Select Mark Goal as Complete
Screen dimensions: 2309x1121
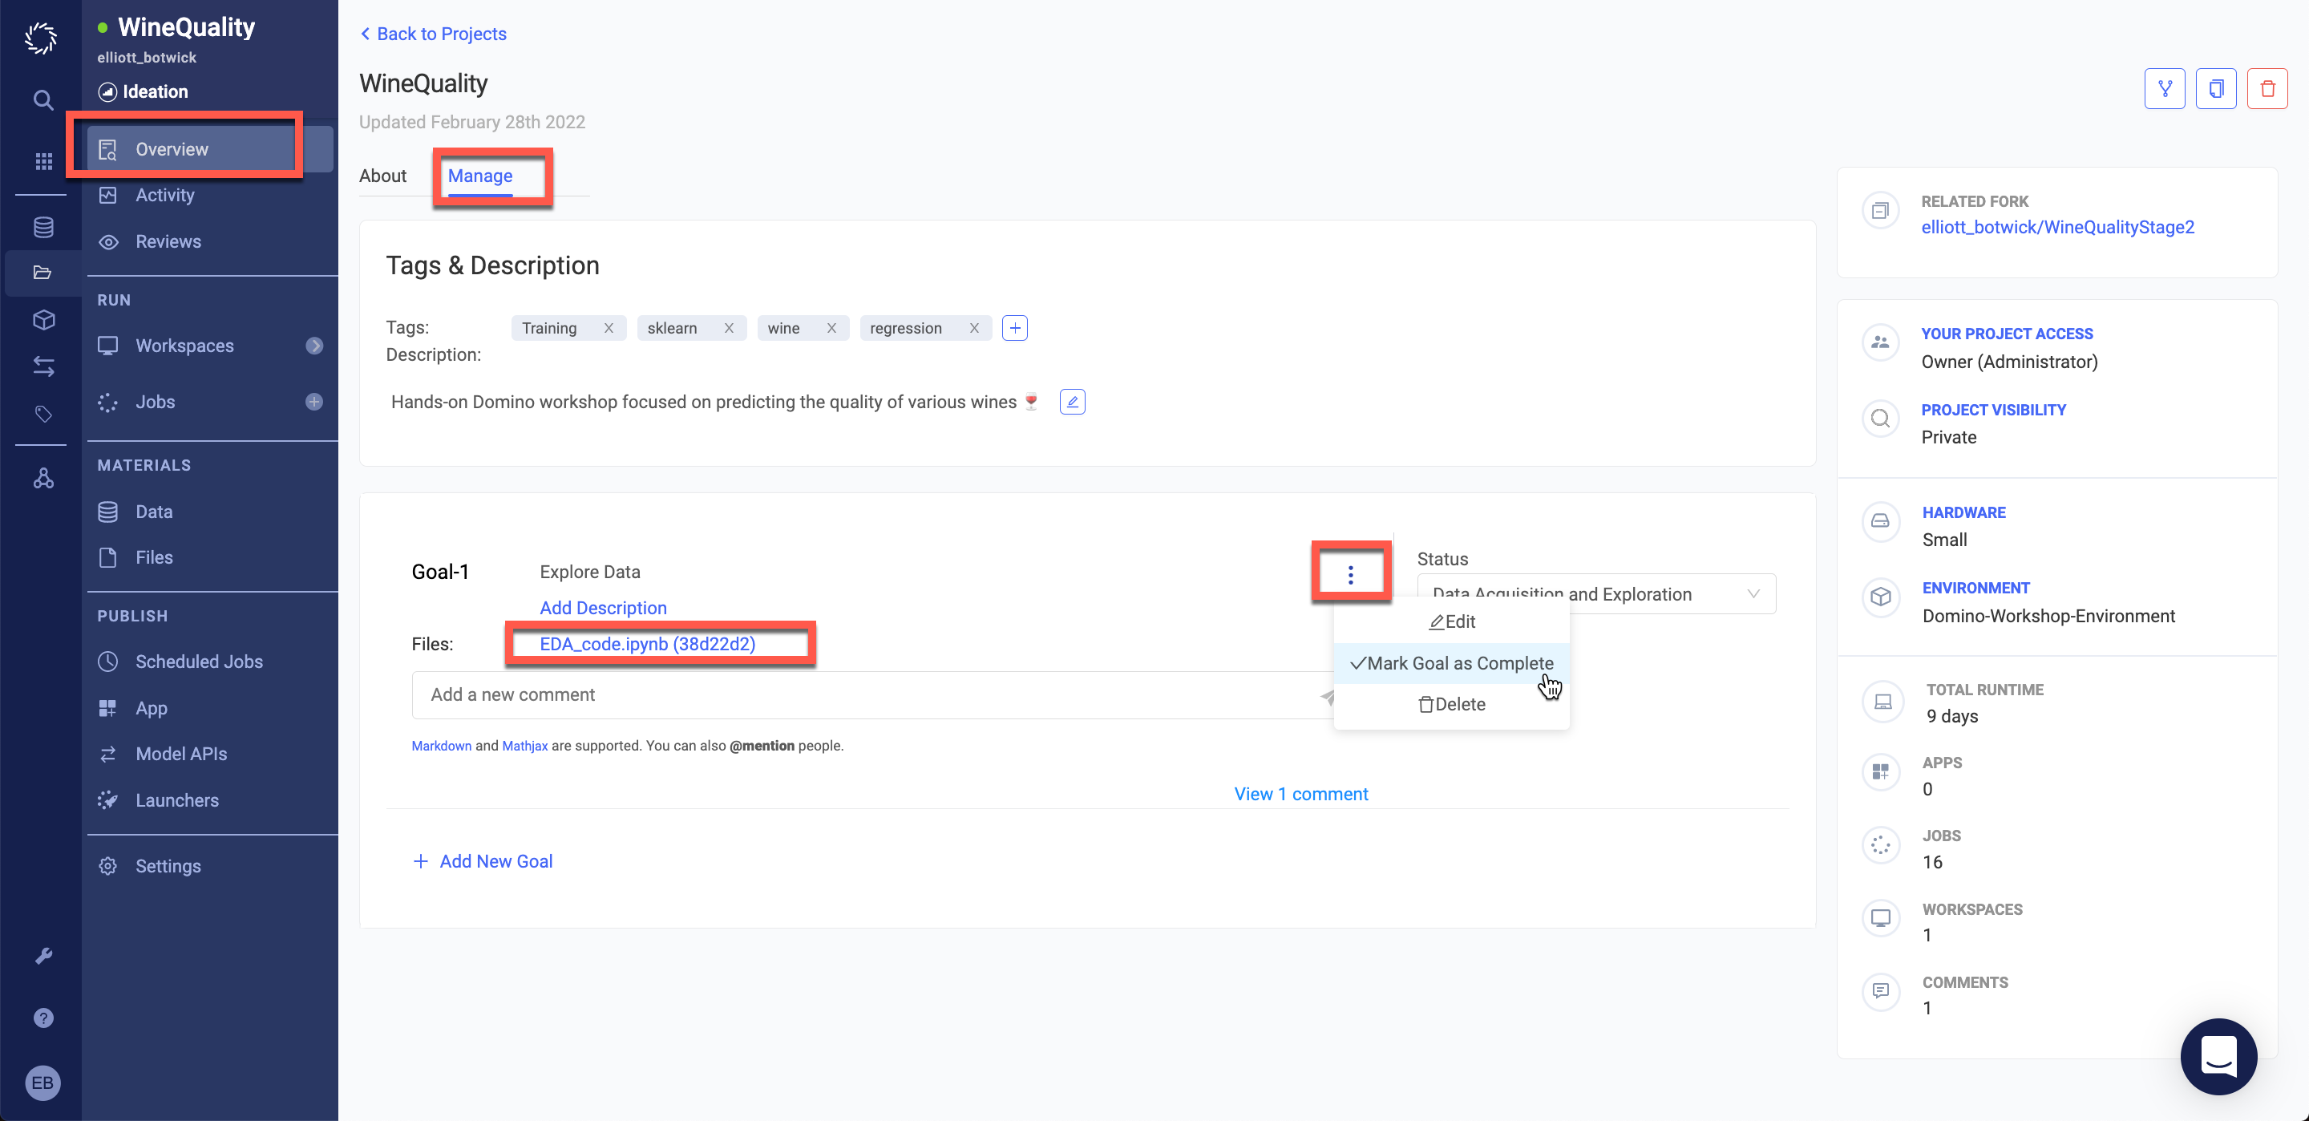point(1451,664)
